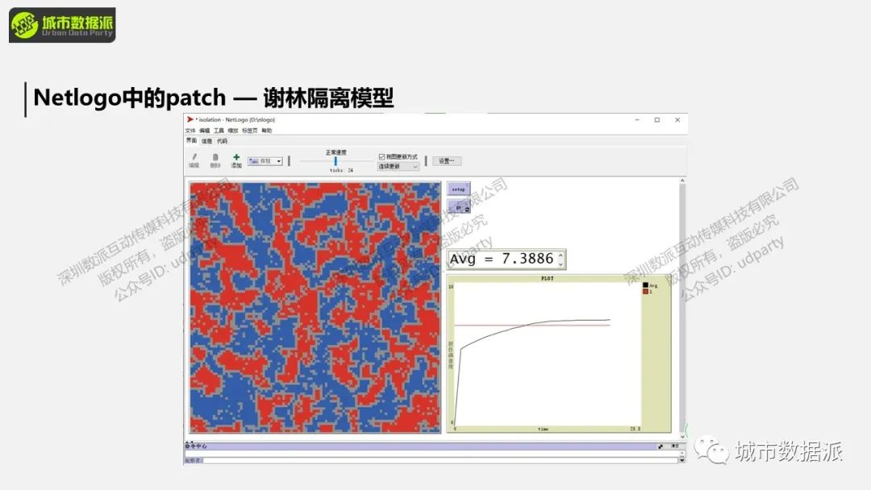Open the 标签页 menu
The width and height of the screenshot is (871, 490).
(x=249, y=131)
